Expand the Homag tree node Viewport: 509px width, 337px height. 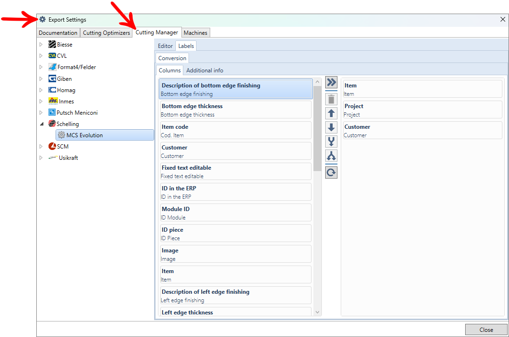41,90
